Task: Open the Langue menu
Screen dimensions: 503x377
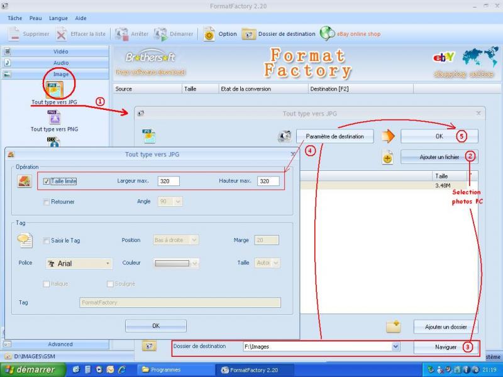Action: click(x=58, y=18)
